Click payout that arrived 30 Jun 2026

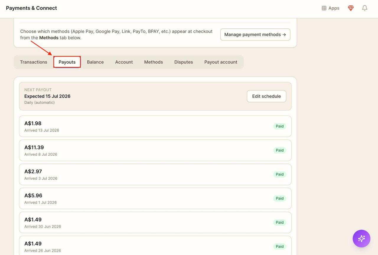click(x=155, y=222)
